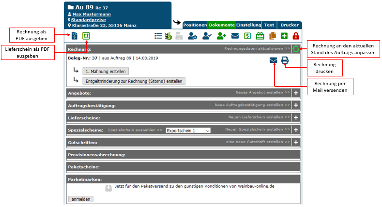The image size is (382, 207).
Task: Expand Angebote with its plus button
Action: pyautogui.click(x=296, y=92)
